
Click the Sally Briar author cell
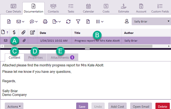pos(131,41)
